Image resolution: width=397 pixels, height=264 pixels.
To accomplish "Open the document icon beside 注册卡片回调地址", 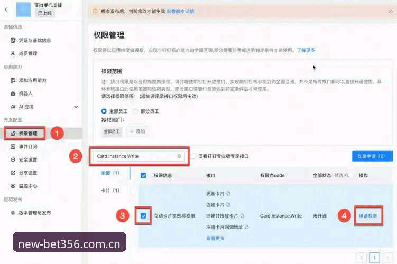I will pyautogui.click(x=247, y=227).
